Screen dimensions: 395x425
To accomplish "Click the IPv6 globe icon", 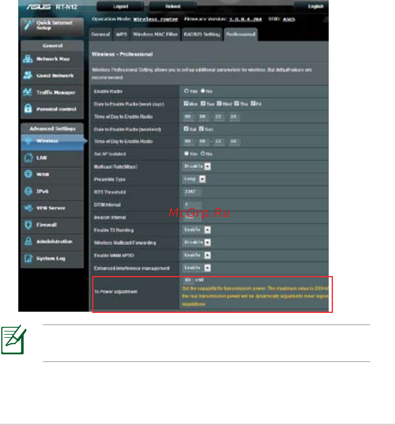I will (x=28, y=191).
